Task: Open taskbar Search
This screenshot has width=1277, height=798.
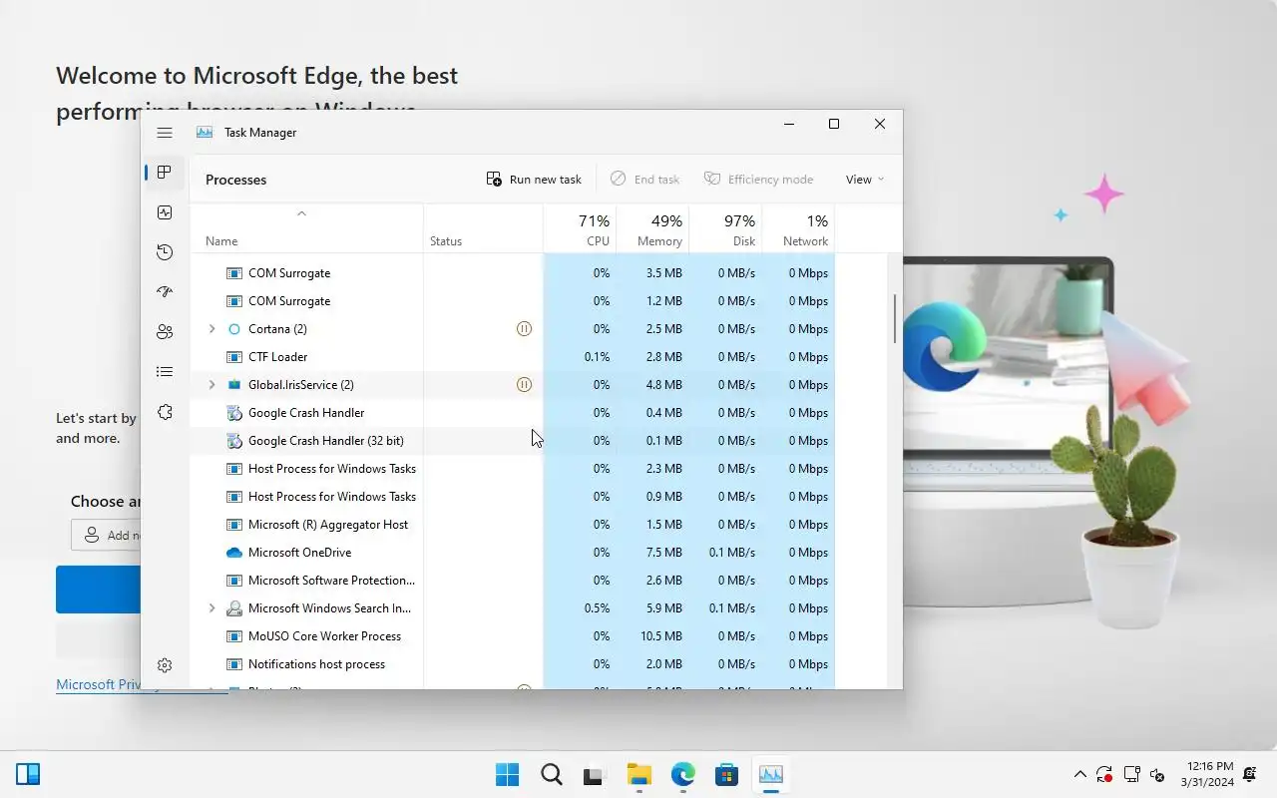Action: pos(551,774)
